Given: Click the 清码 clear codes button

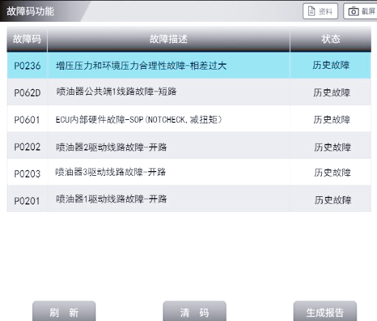Looking at the screenshot, I should [194, 311].
